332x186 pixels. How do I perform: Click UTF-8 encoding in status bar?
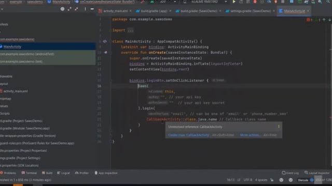[248, 180]
